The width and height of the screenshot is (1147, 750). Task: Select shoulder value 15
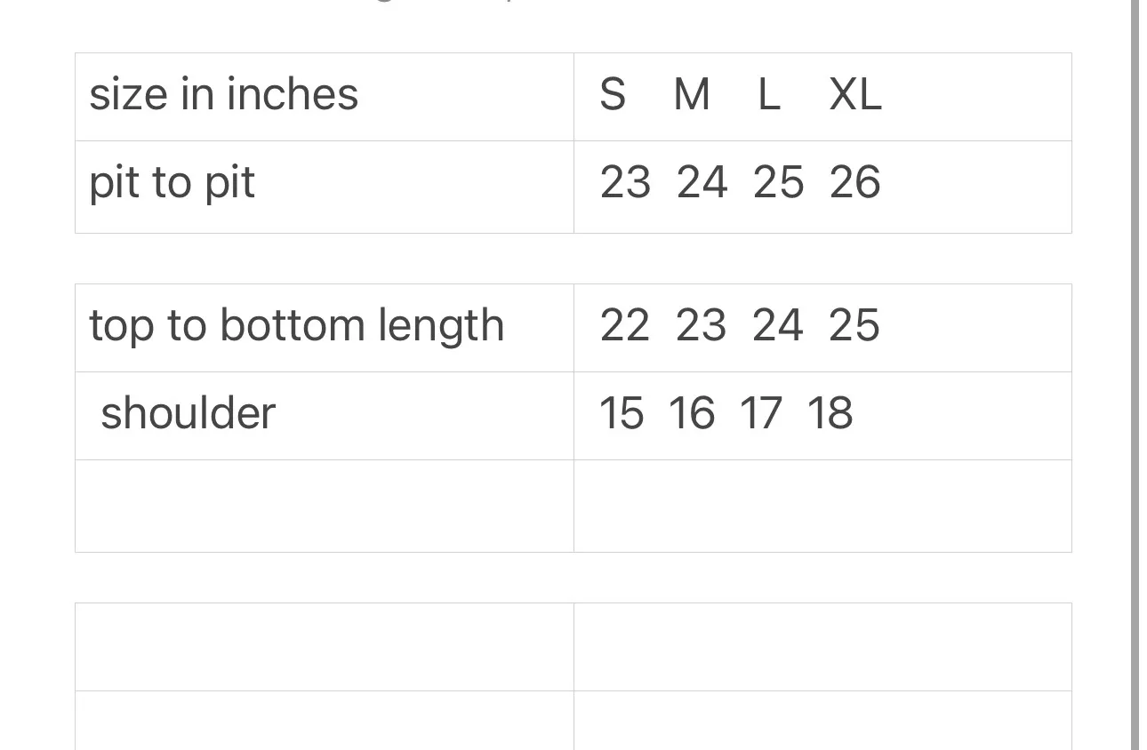tap(622, 413)
